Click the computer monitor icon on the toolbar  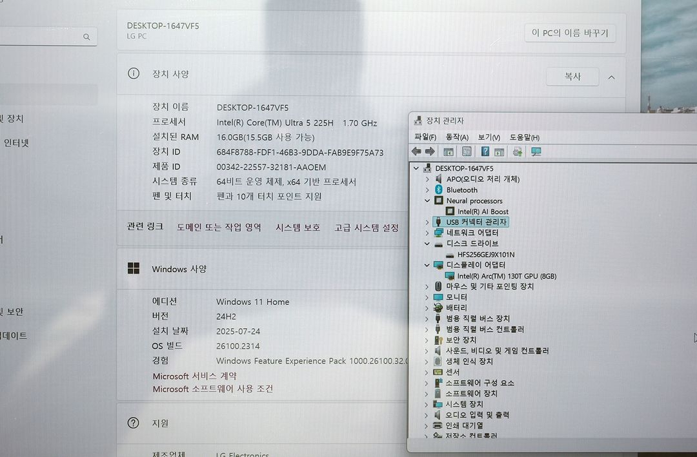click(535, 151)
